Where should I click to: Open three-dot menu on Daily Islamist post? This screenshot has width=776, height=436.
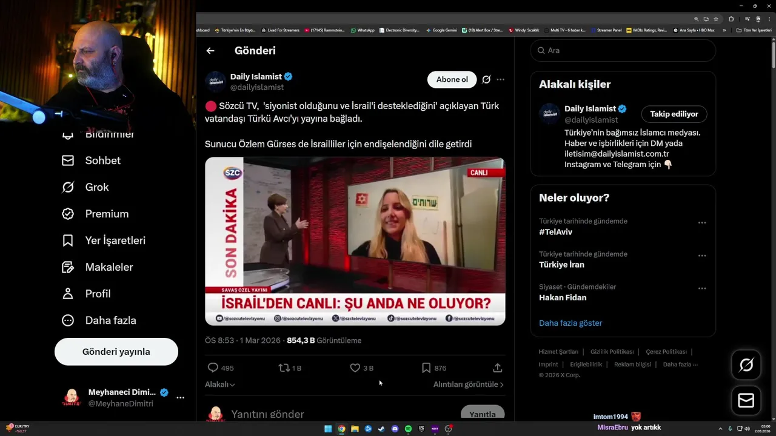point(500,79)
